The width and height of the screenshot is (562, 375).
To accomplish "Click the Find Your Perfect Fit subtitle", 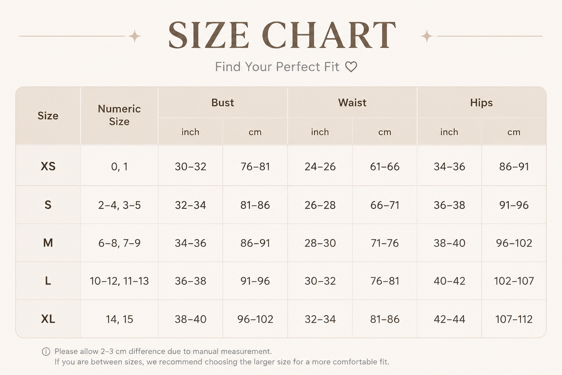I will pos(277,67).
